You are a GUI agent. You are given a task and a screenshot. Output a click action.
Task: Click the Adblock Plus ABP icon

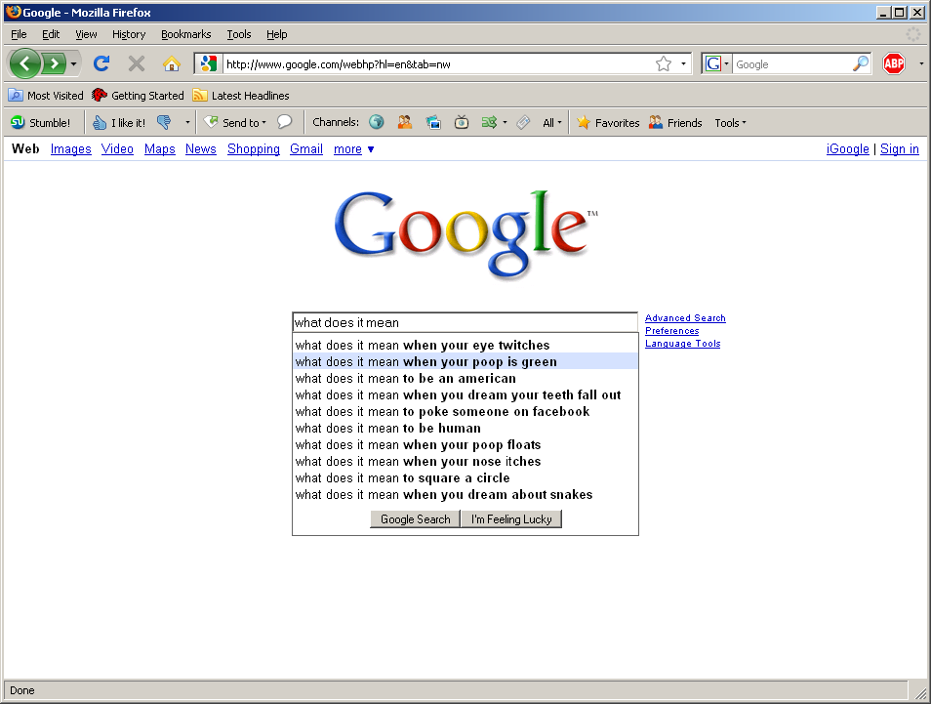(893, 64)
